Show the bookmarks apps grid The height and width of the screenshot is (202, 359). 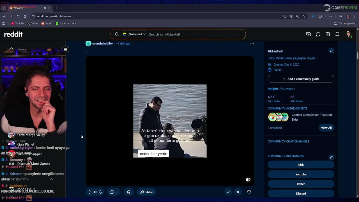click(x=4, y=23)
